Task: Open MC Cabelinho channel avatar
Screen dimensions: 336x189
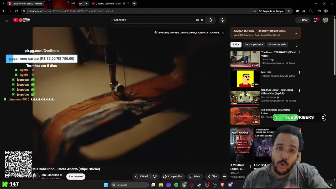Action: (36, 176)
